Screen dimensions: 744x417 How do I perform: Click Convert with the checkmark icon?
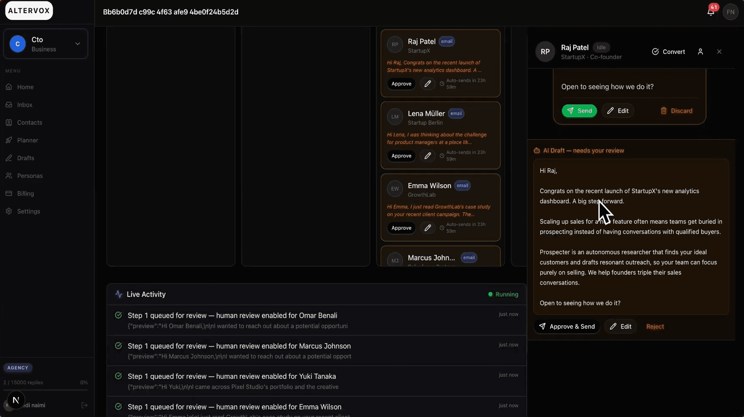point(668,52)
